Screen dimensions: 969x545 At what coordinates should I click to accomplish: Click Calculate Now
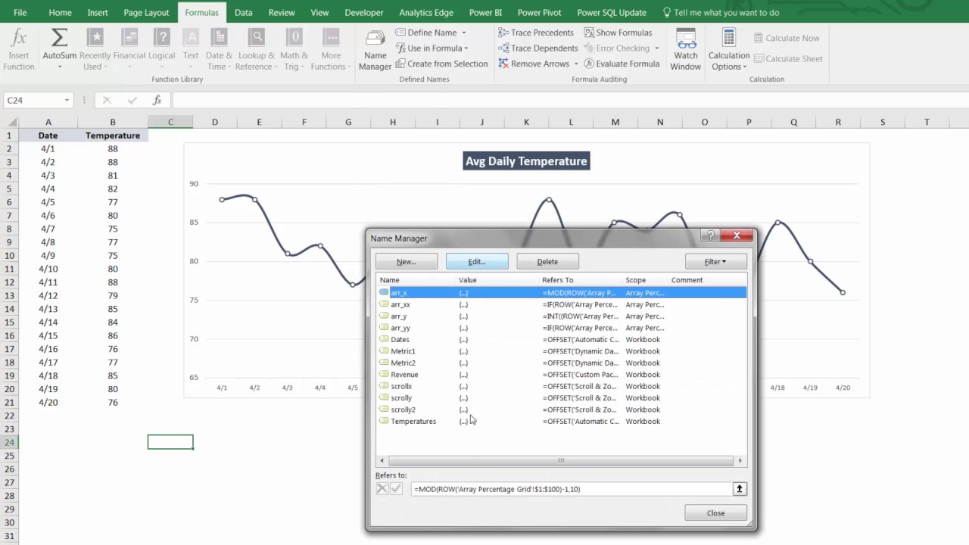pos(786,38)
